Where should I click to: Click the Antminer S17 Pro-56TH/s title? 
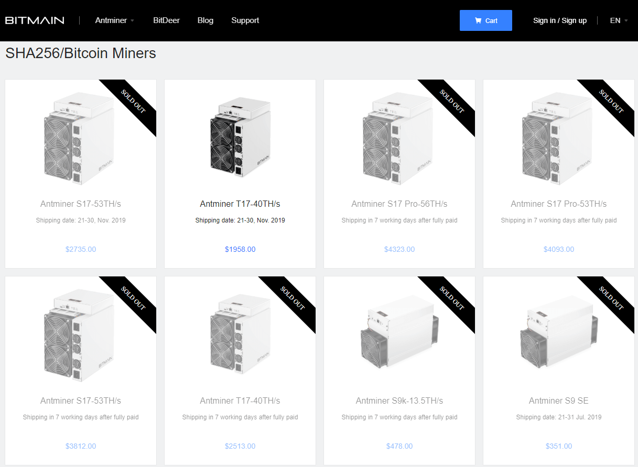coord(399,204)
